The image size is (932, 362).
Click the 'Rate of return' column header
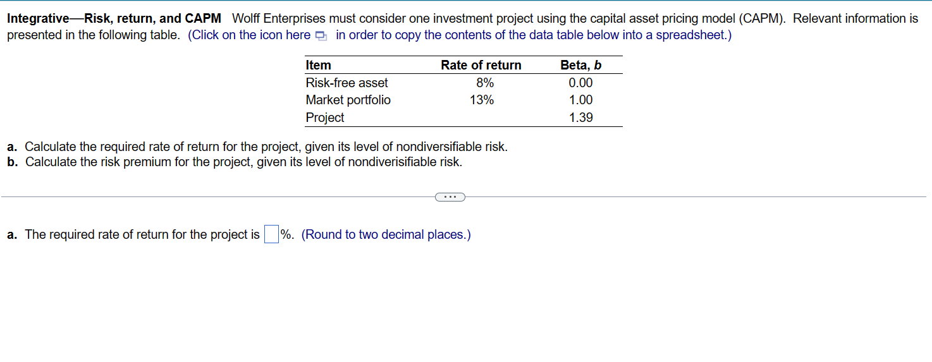pos(481,65)
